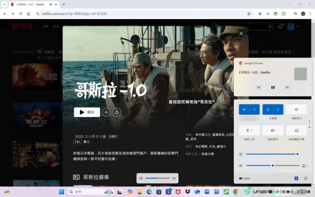Click the 13+ maturity rating badge
The width and height of the screenshot is (315, 197).
tap(77, 142)
